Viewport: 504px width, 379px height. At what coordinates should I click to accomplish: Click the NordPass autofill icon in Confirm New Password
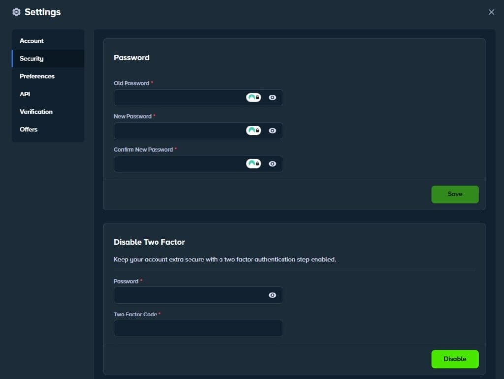[x=253, y=163]
